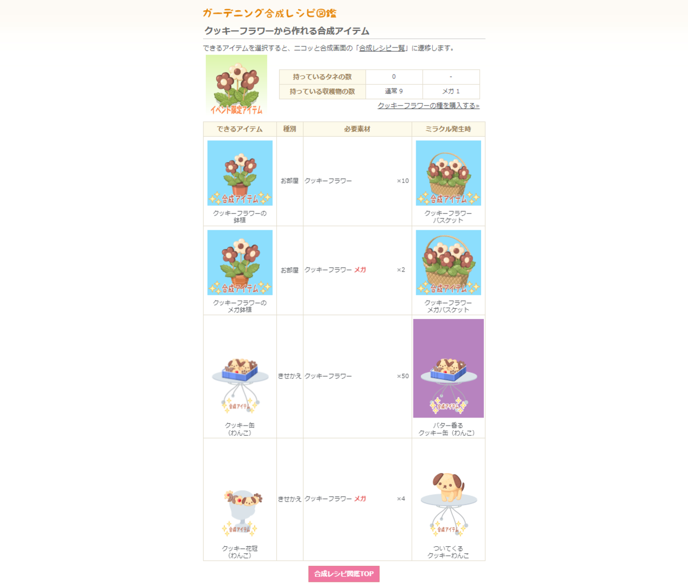Open the purple バター香るクッキー缶 image

click(448, 368)
